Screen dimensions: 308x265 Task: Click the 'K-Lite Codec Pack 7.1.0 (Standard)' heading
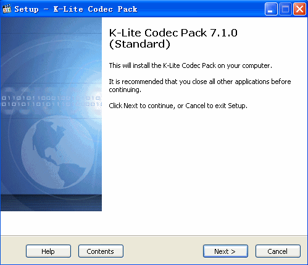(173, 38)
